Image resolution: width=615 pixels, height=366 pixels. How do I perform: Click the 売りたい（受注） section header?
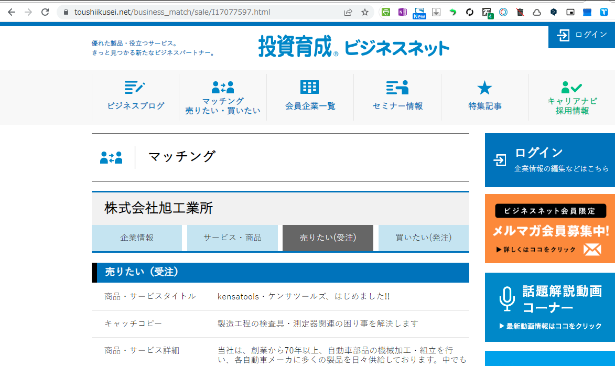pyautogui.click(x=280, y=272)
